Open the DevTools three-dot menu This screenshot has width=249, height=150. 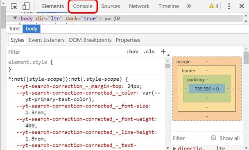[x=229, y=6]
